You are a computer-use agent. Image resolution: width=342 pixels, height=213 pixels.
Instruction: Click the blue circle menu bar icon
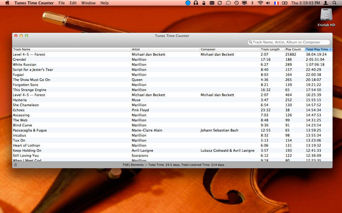pos(188,3)
